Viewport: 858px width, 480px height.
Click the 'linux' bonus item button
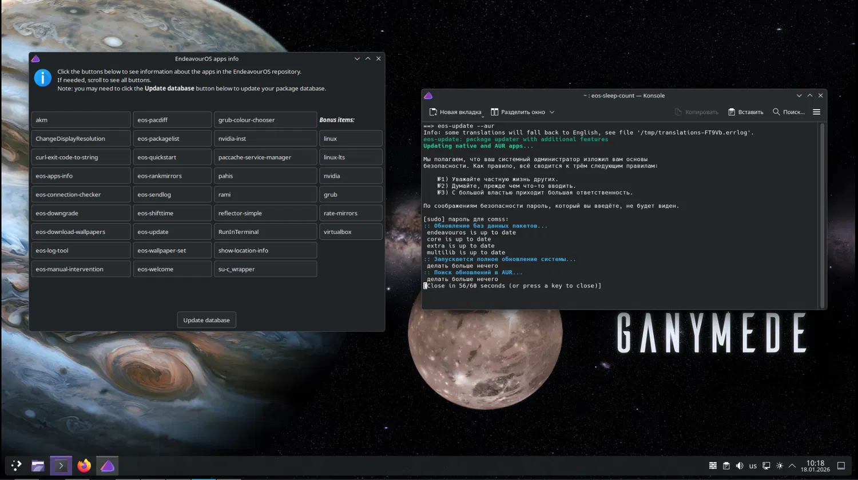pyautogui.click(x=351, y=138)
